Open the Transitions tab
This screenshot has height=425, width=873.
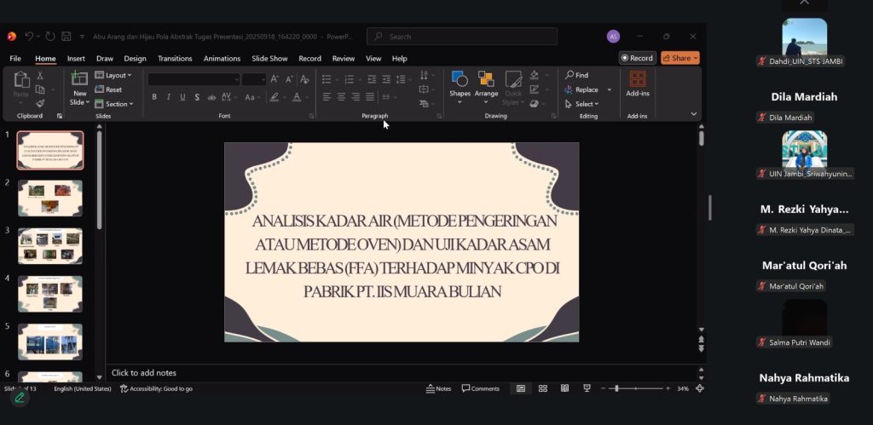click(175, 59)
